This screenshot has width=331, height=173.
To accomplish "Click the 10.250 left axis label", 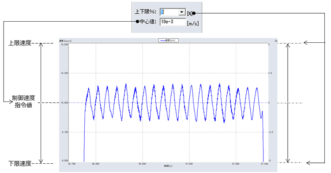I will click(64, 73).
